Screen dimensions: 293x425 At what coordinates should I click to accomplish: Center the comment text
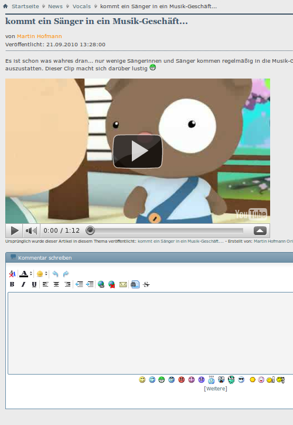[56, 284]
